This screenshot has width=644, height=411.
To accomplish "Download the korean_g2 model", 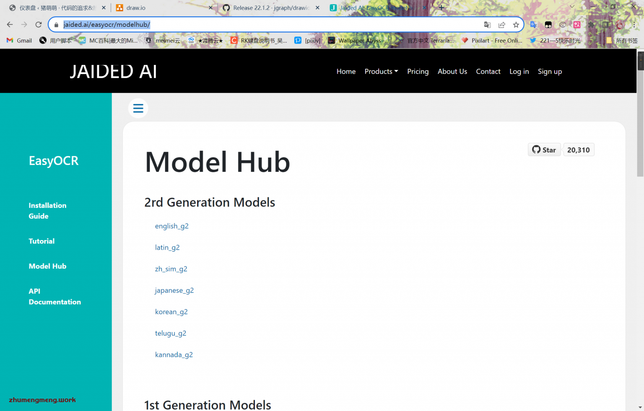I will (x=171, y=312).
